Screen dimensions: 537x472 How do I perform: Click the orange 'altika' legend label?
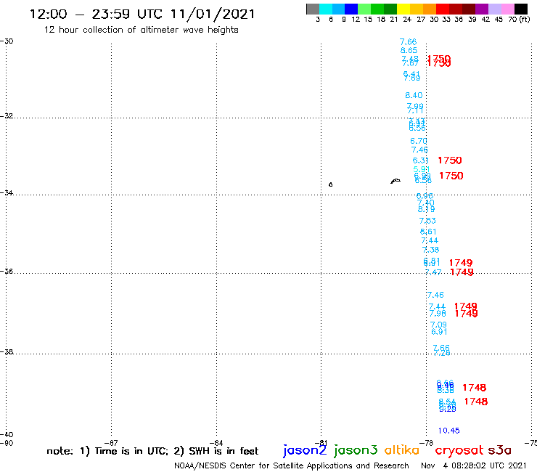coord(402,449)
